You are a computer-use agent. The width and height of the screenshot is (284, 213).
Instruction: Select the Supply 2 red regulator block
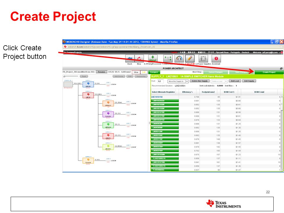click(x=88, y=95)
